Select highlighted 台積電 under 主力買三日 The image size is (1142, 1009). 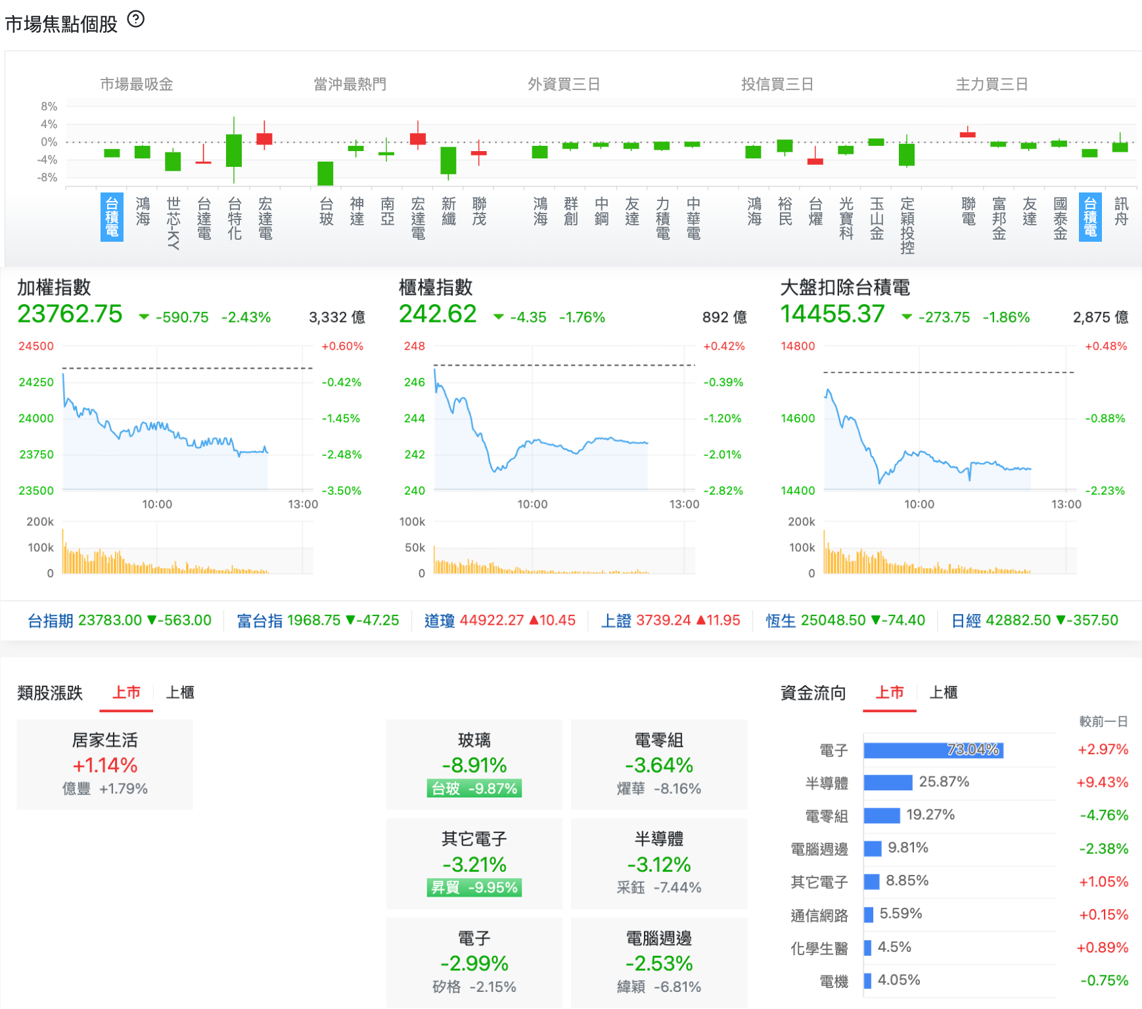coord(1090,217)
